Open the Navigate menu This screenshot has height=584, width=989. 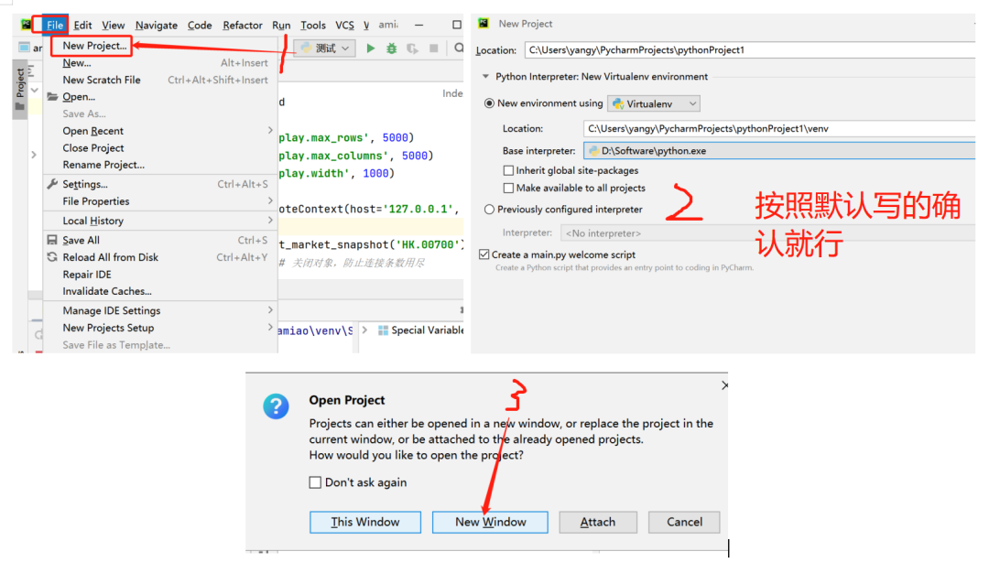point(157,26)
